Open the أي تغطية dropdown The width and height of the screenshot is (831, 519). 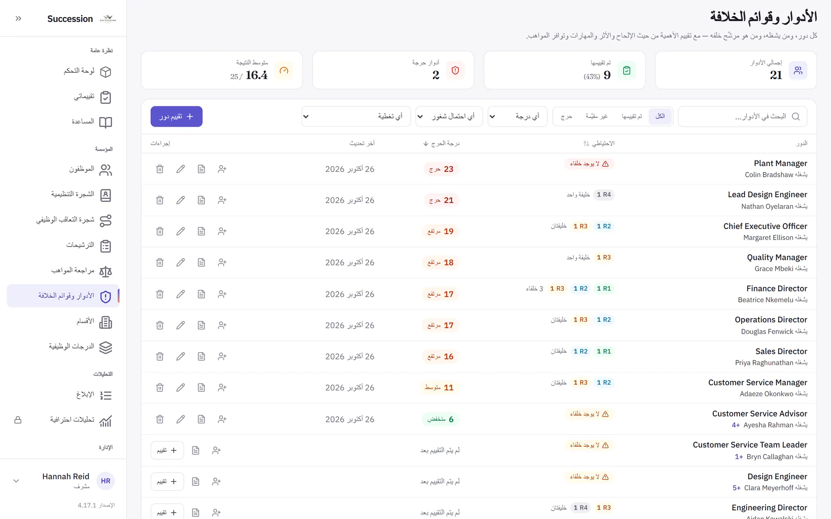[x=356, y=117]
